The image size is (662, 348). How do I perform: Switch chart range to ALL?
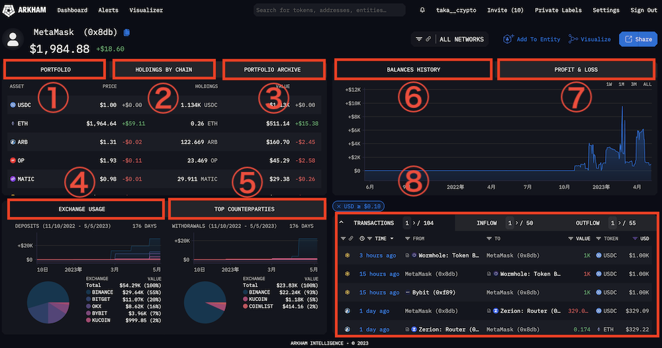[x=647, y=84]
